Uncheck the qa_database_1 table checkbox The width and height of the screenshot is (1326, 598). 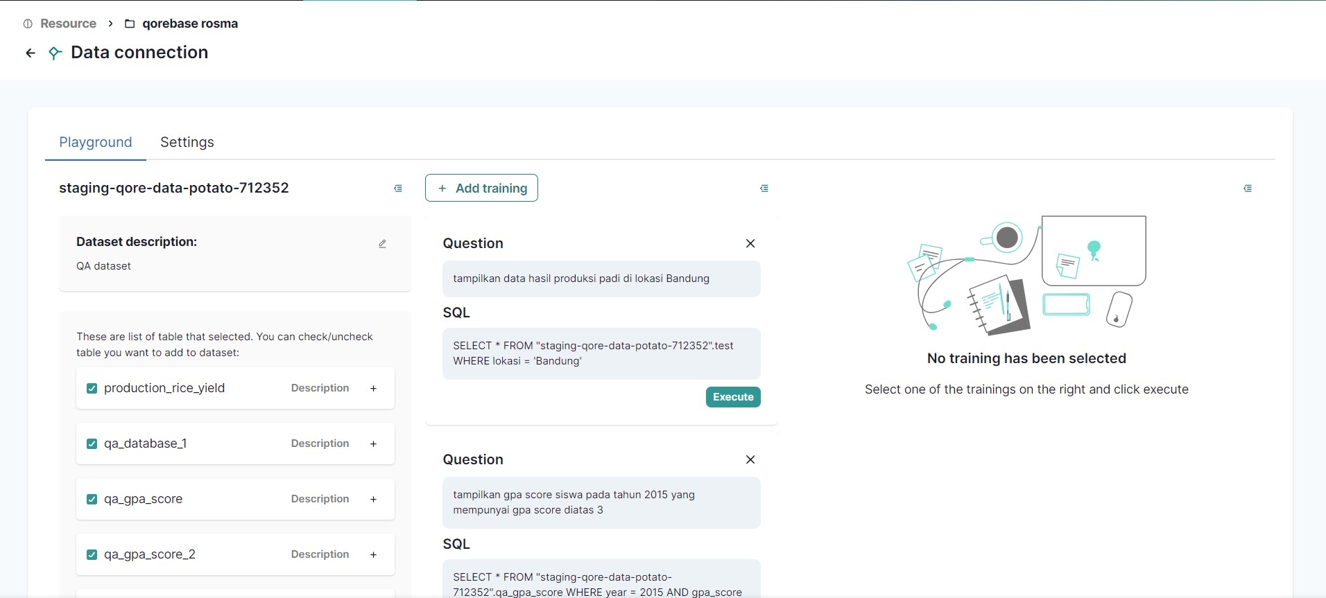92,443
